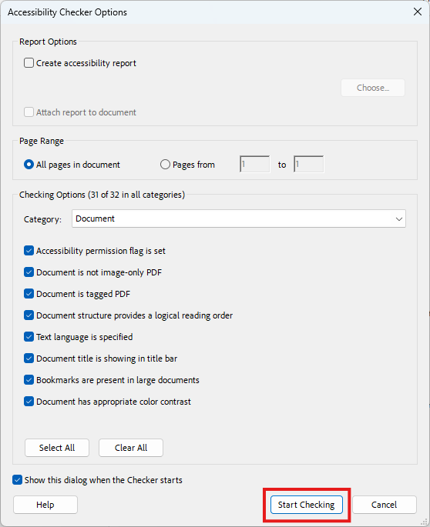Click the Clear All button

[x=131, y=448]
